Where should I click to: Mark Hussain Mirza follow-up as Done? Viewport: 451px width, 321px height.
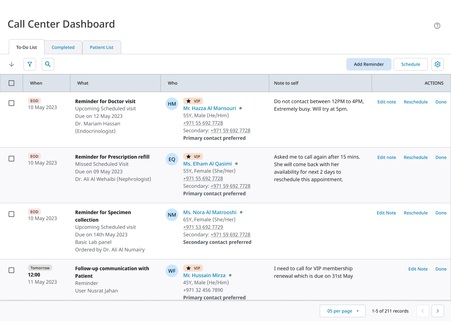click(x=441, y=269)
